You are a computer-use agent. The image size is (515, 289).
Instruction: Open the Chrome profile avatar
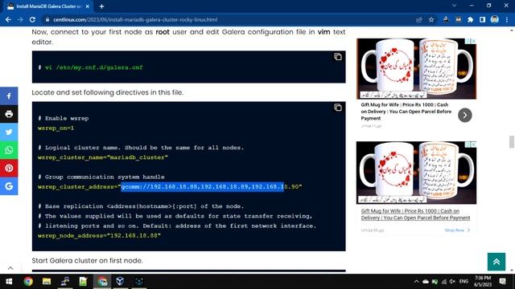495,19
